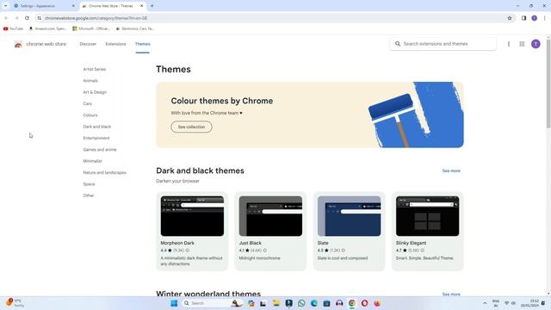Open the Morpheon Dark theme thumbnail

(x=192, y=216)
